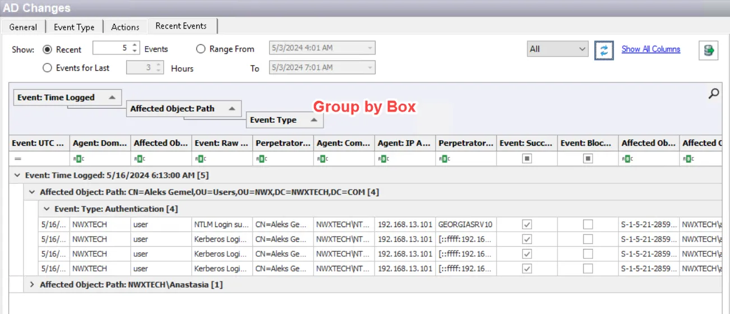Click Affected Object: Path group box chip

(x=184, y=109)
